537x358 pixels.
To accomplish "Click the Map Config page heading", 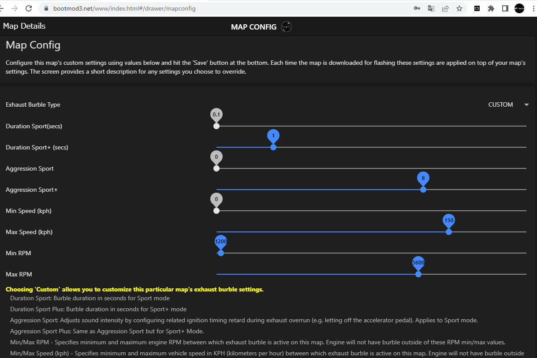I will pos(33,45).
